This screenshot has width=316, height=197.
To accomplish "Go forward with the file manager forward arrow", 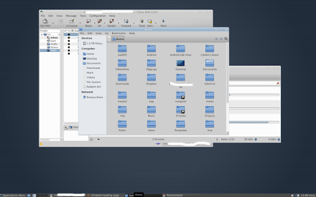I will (221, 39).
